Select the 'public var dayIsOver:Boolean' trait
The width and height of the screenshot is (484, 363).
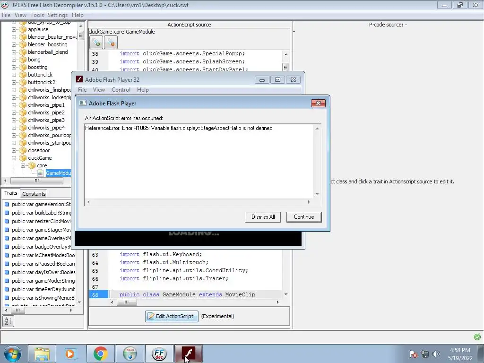[43, 272]
